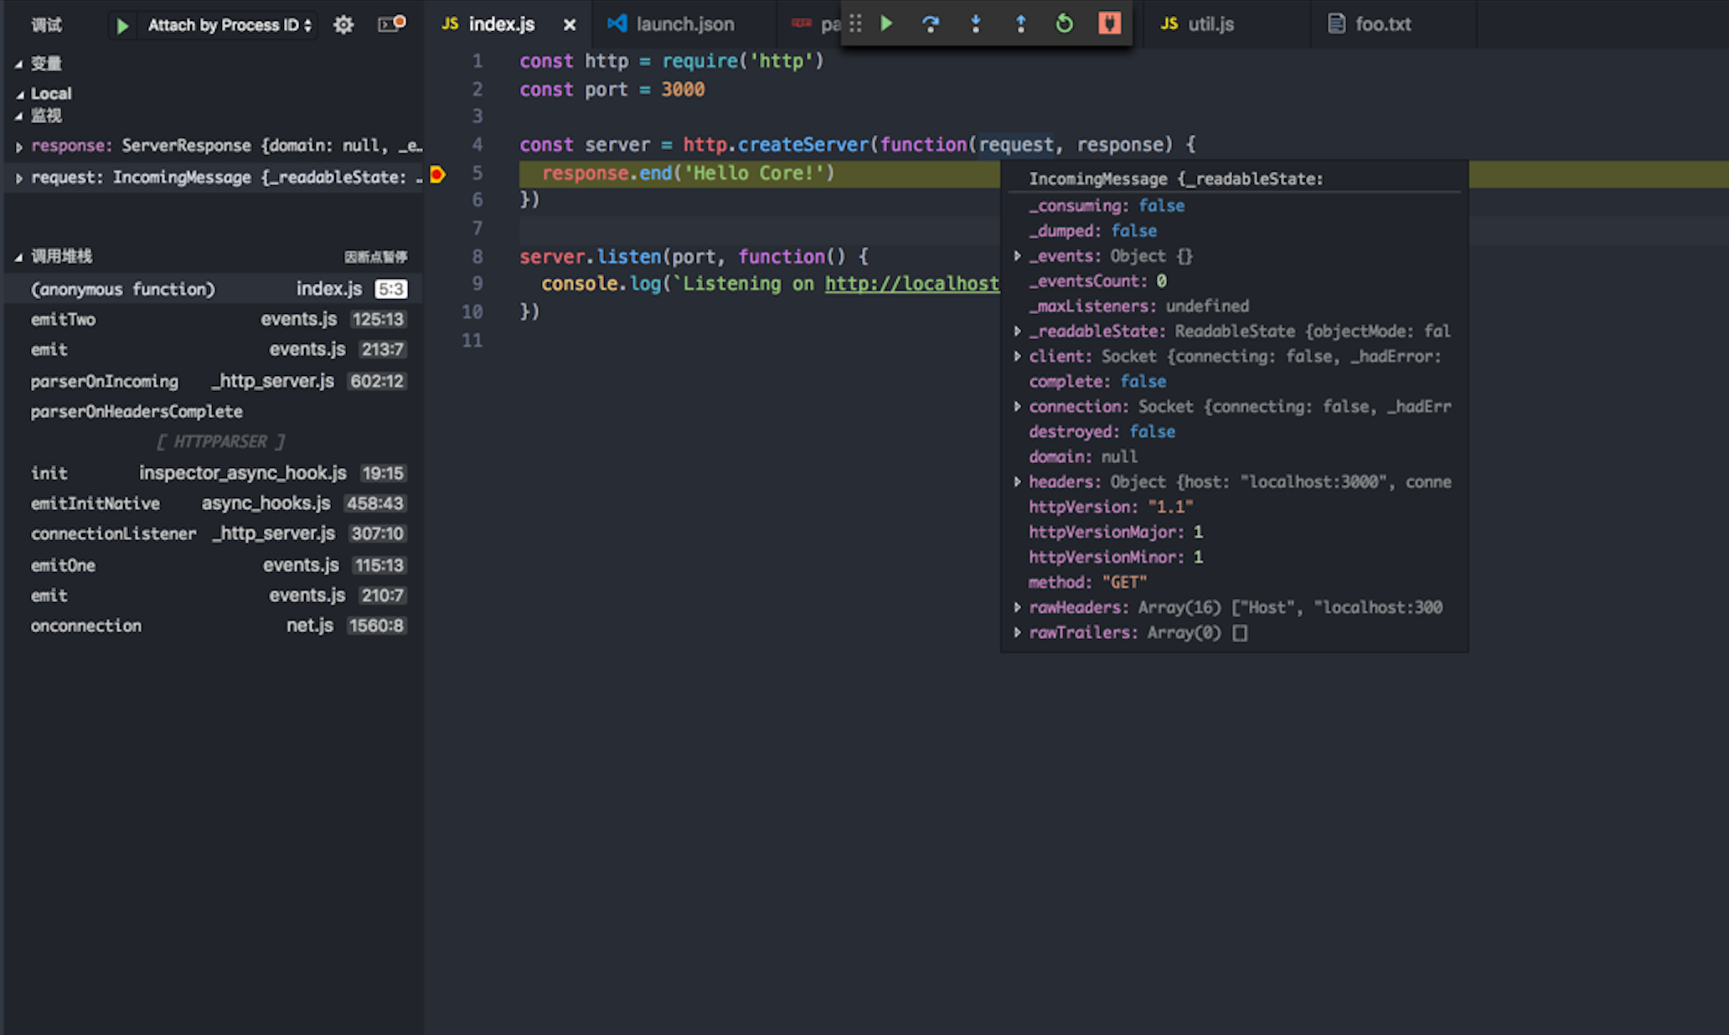Viewport: 1729px width, 1035px height.
Task: Expand headers object in hover popup
Action: coord(1017,481)
